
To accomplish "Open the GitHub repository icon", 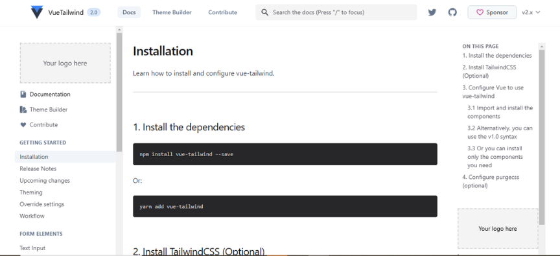I will tap(452, 12).
